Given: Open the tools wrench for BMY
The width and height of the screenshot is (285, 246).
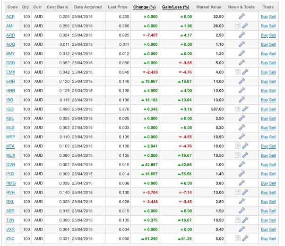Looking at the screenshot, I should tap(242, 53).
